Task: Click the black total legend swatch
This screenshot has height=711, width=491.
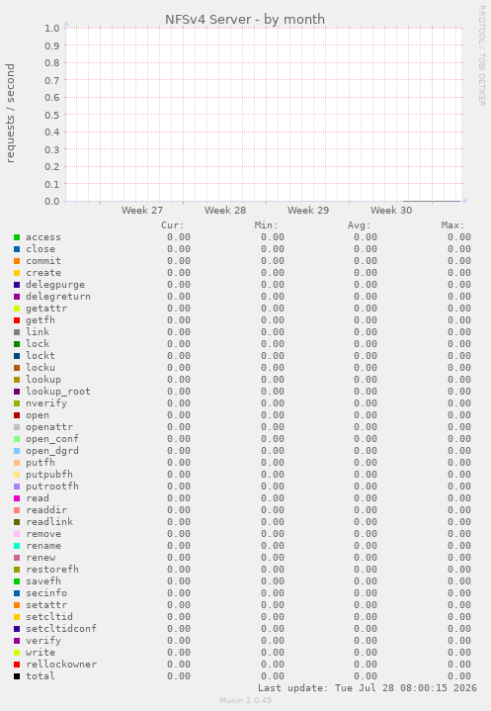Action: pos(17,676)
